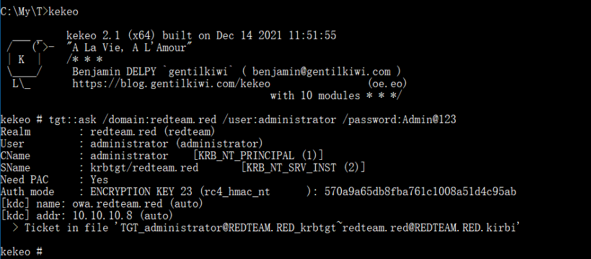Viewport: 591px width, 259px height.
Task: Click the KRB_NT_SRV_INST (2) text
Action: point(303,168)
